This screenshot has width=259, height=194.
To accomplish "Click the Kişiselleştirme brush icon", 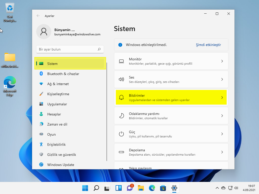I will [x=41, y=94].
